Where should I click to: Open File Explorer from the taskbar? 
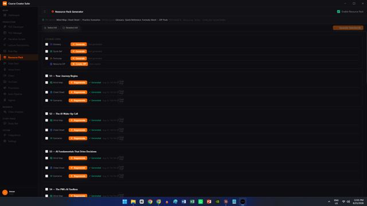coord(133,201)
